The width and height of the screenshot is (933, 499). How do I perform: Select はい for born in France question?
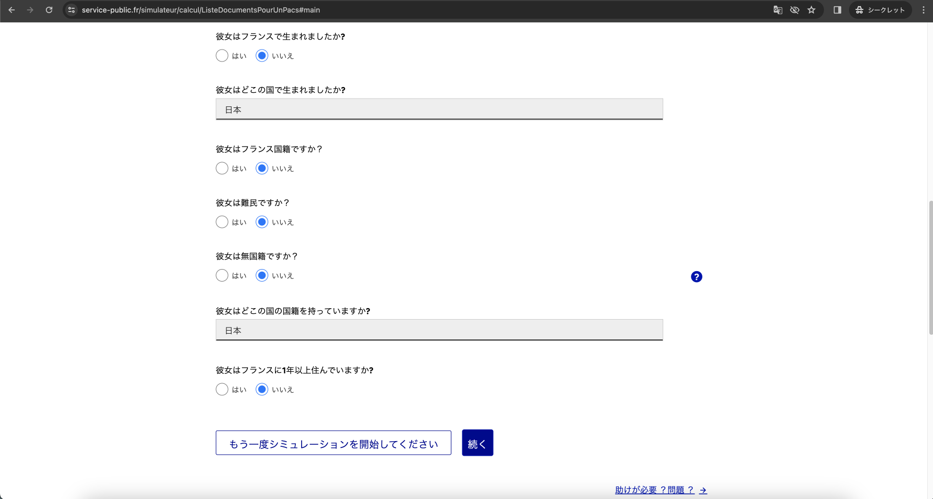[x=222, y=56]
